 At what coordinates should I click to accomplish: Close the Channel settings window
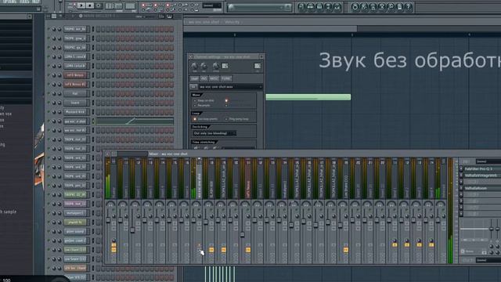click(x=261, y=57)
